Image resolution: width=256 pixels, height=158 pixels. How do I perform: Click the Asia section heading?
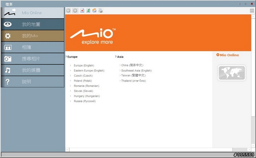pos(120,57)
